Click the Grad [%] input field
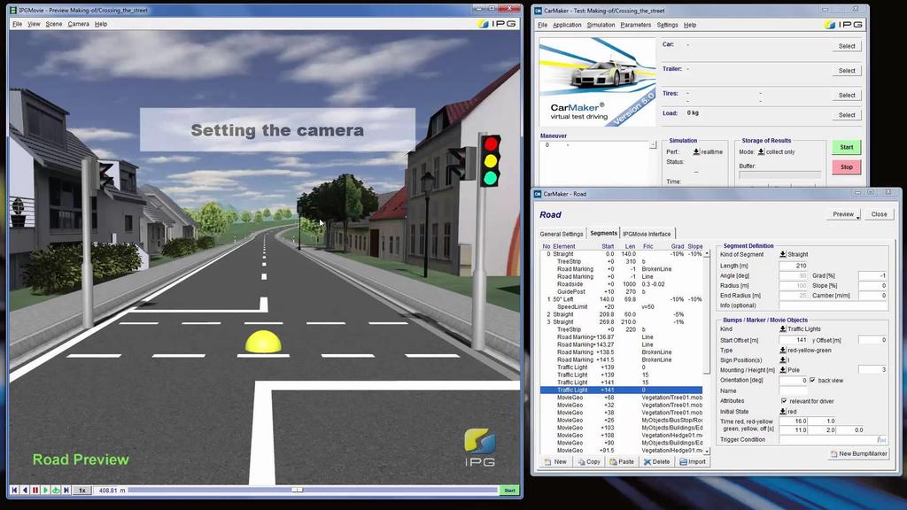Screen dimensions: 907x510 click(872, 276)
